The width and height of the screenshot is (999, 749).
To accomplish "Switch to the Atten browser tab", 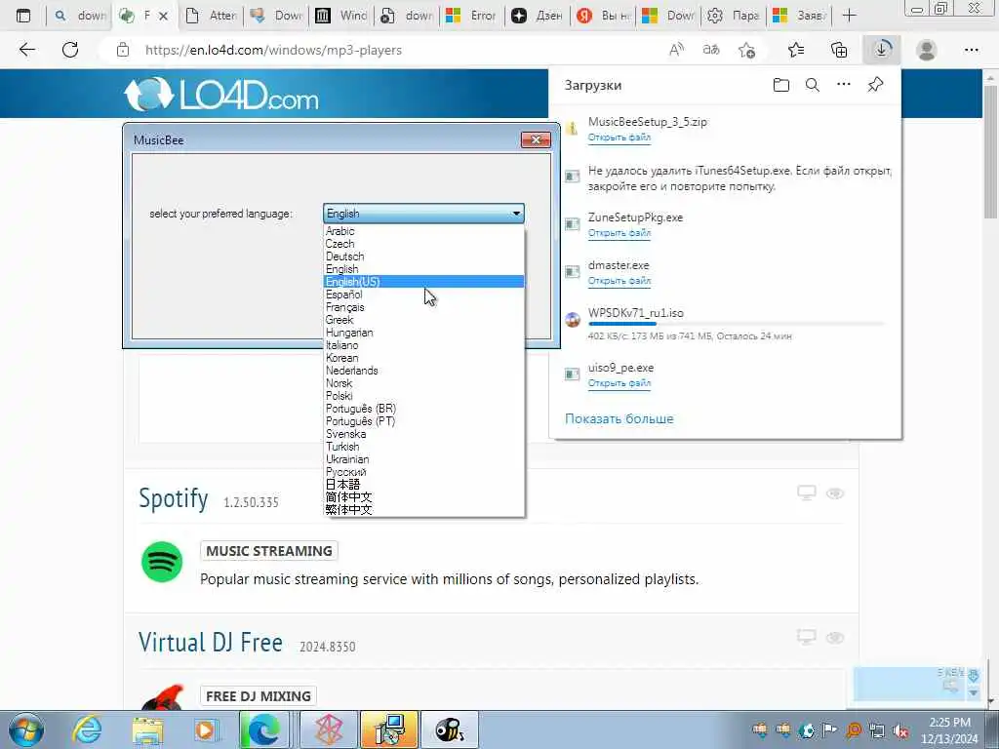I will [x=211, y=16].
